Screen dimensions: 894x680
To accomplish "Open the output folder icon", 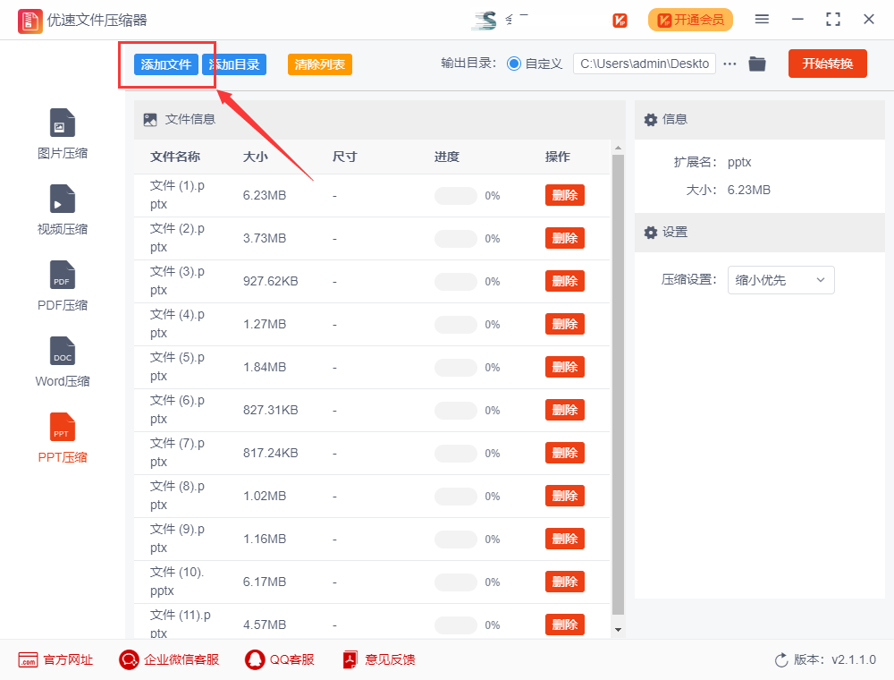I will [757, 64].
